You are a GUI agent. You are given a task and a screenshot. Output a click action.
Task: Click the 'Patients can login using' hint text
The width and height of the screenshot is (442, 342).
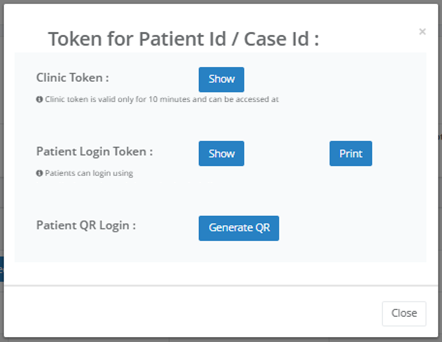tap(89, 173)
